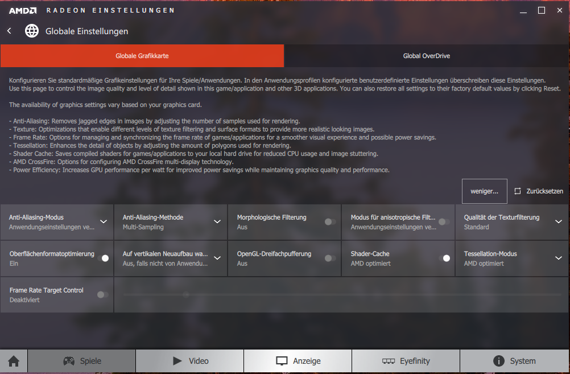Viewport: 570px width, 374px height.
Task: Enable OpenGL-Dreifachpufferung switch
Action: [x=330, y=258]
